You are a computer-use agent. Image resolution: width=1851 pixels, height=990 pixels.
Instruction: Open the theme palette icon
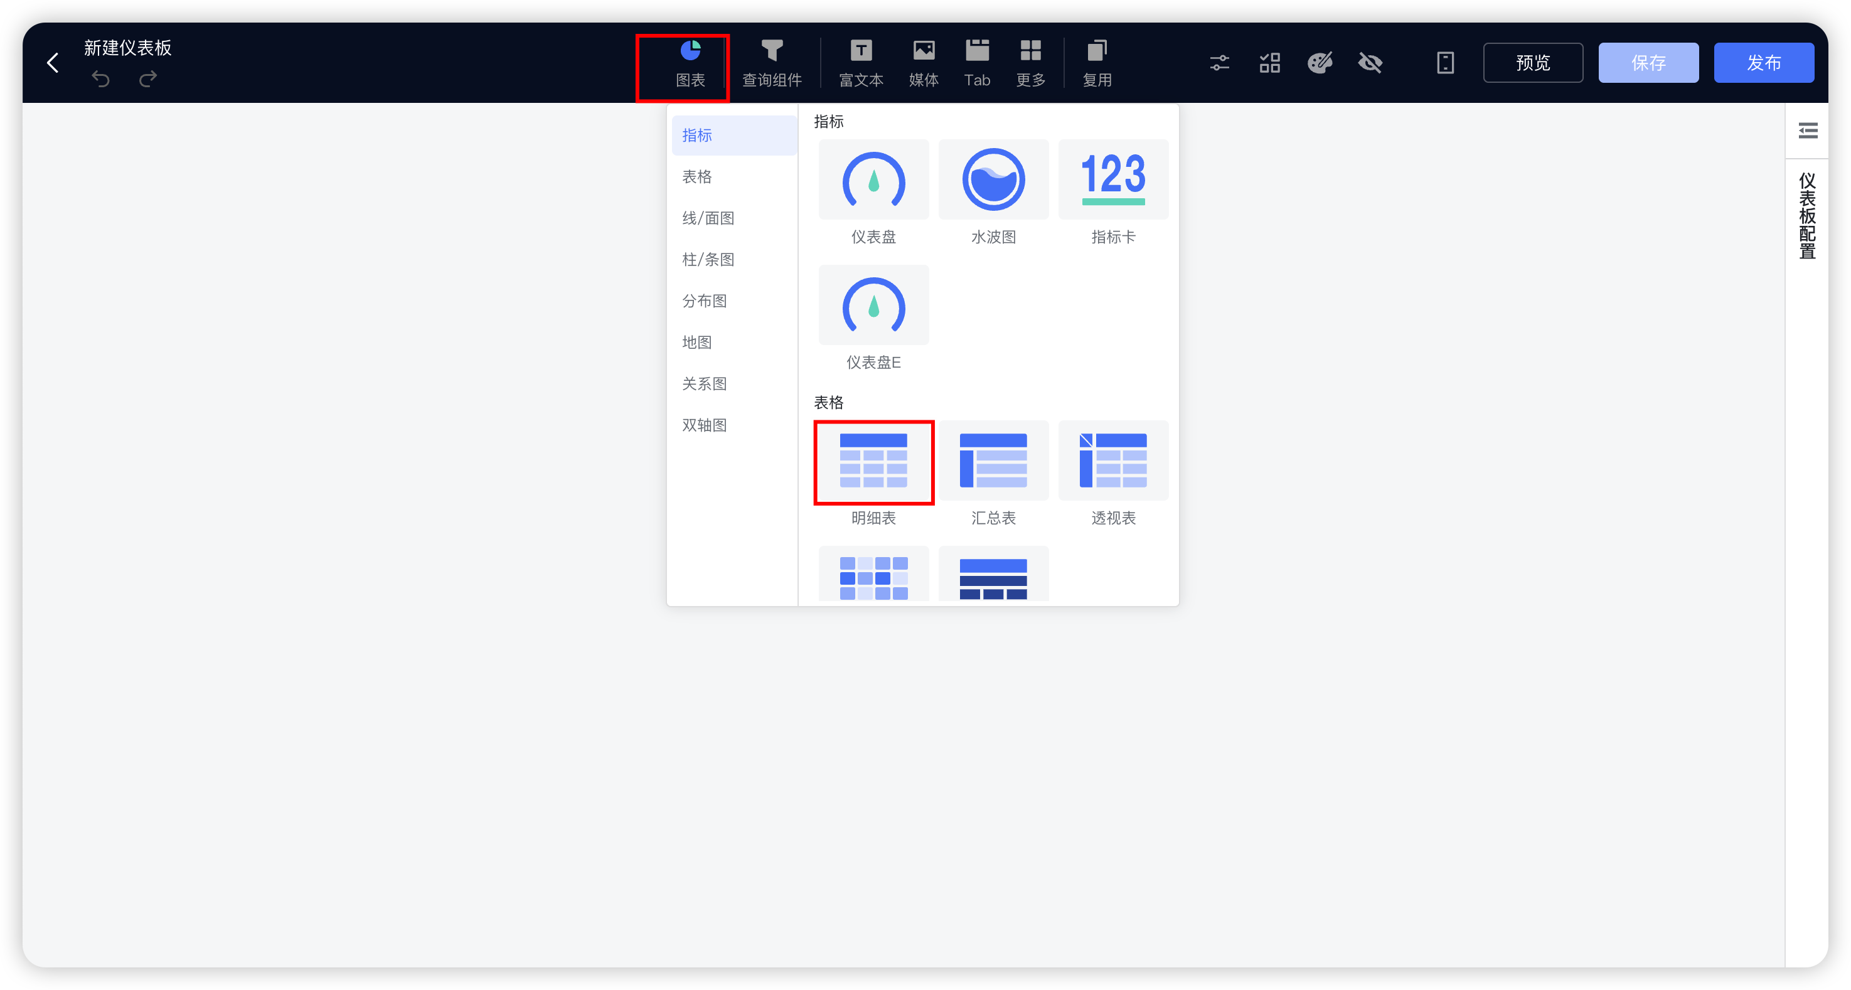(x=1320, y=63)
